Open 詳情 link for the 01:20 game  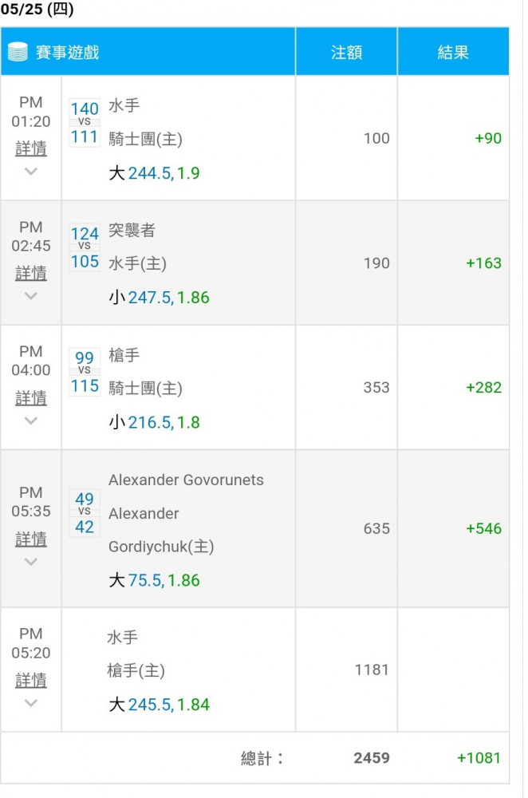pos(31,148)
